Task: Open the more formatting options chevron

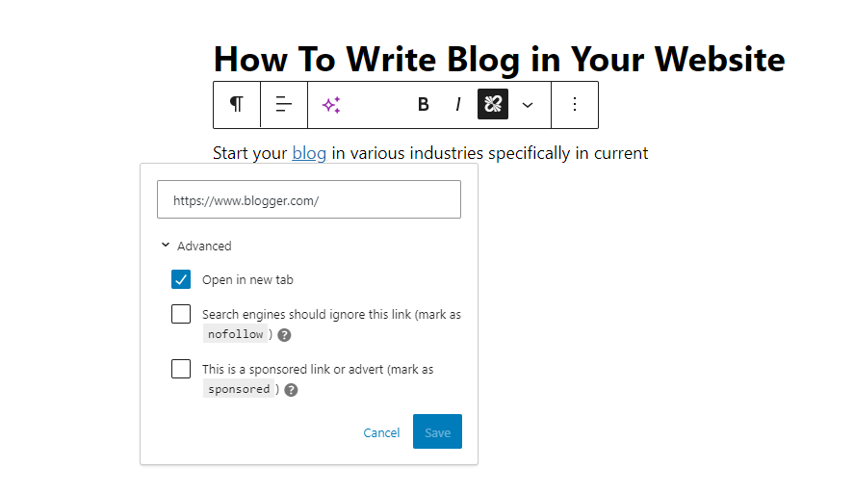Action: pyautogui.click(x=528, y=105)
